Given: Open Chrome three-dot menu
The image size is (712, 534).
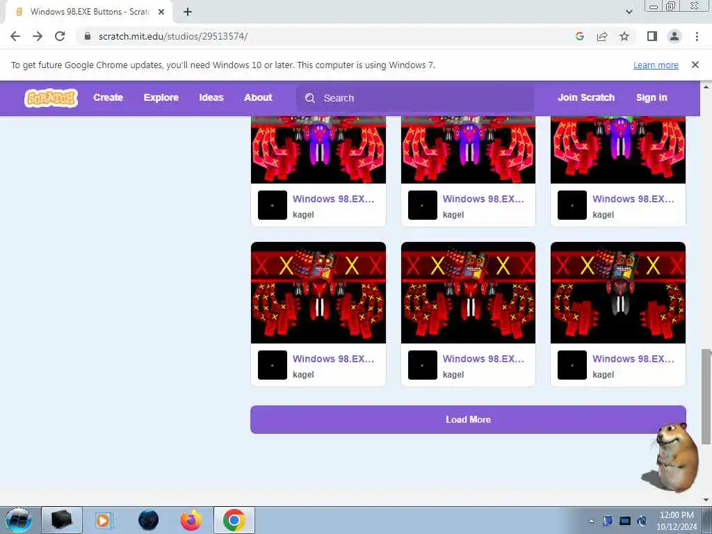Looking at the screenshot, I should (x=697, y=36).
